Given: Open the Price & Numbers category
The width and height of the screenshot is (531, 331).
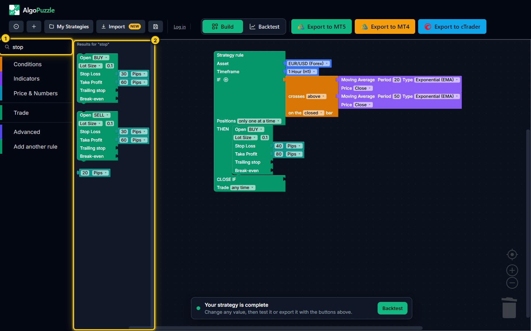Looking at the screenshot, I should pos(35,93).
